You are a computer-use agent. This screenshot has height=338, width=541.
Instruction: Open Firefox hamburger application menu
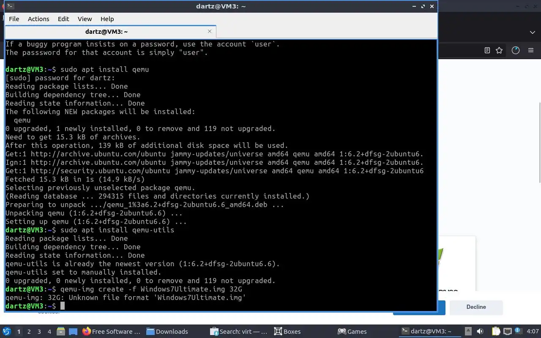pos(531,50)
